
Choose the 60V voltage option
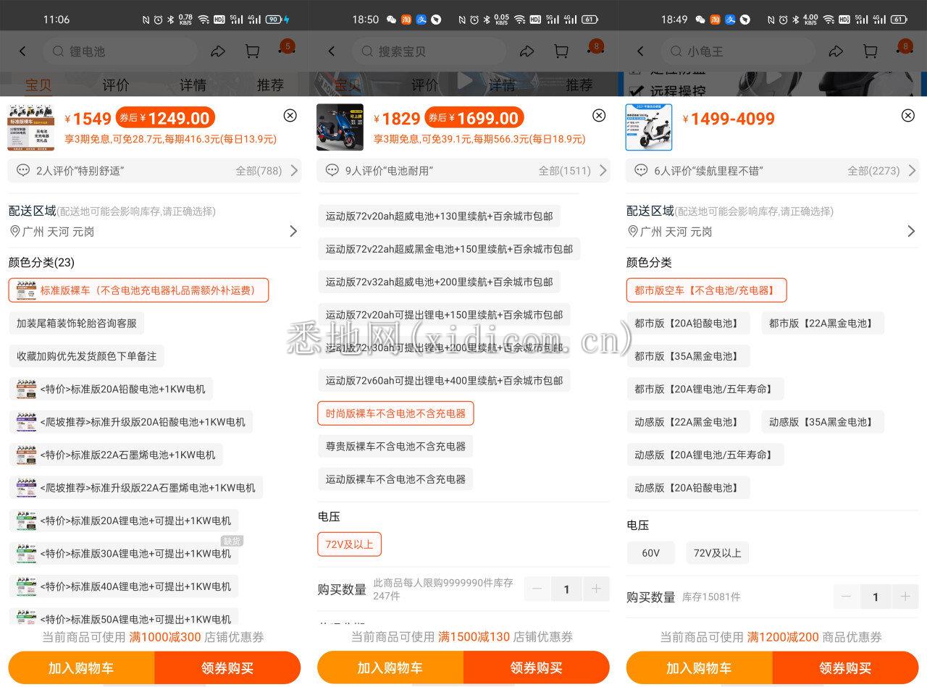651,553
